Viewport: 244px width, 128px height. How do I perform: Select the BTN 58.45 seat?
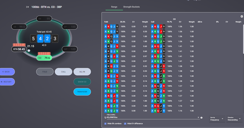click(19, 49)
